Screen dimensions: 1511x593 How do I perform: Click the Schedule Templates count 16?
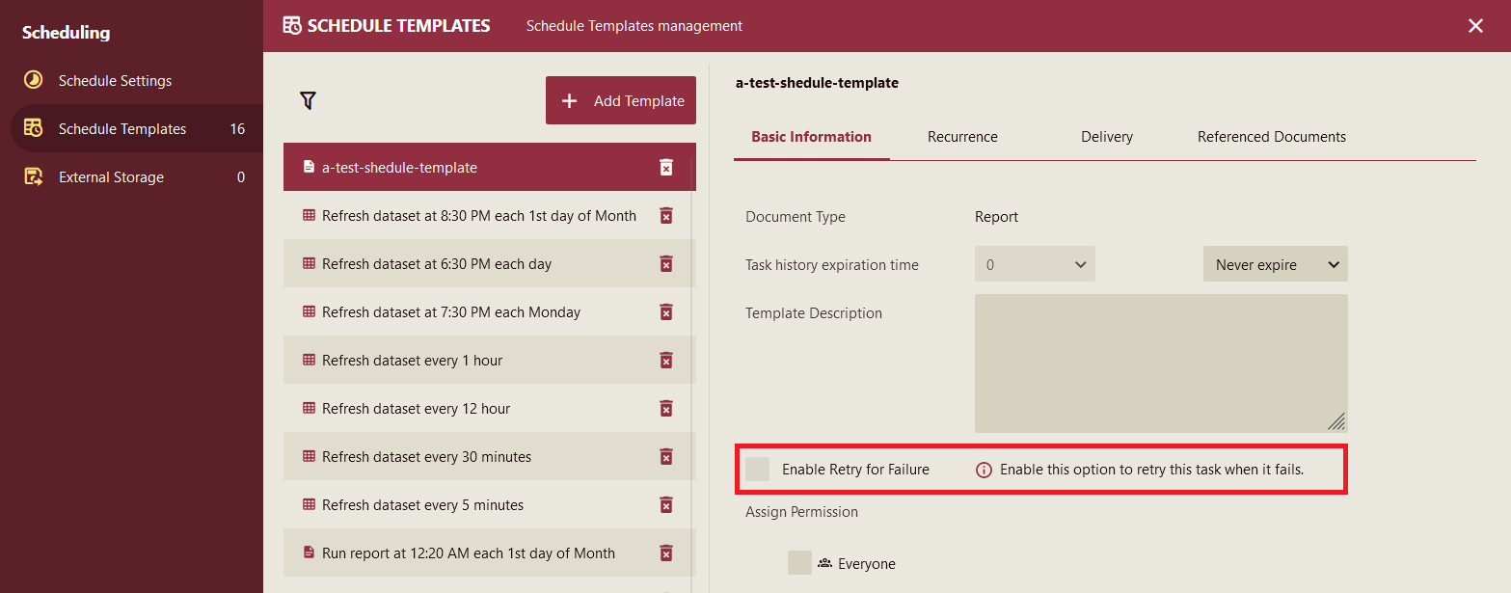click(237, 129)
